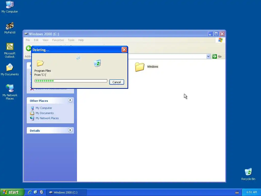The height and width of the screenshot is (196, 261).
Task: Open Microsoft Outlook desktop icon
Action: (10, 50)
